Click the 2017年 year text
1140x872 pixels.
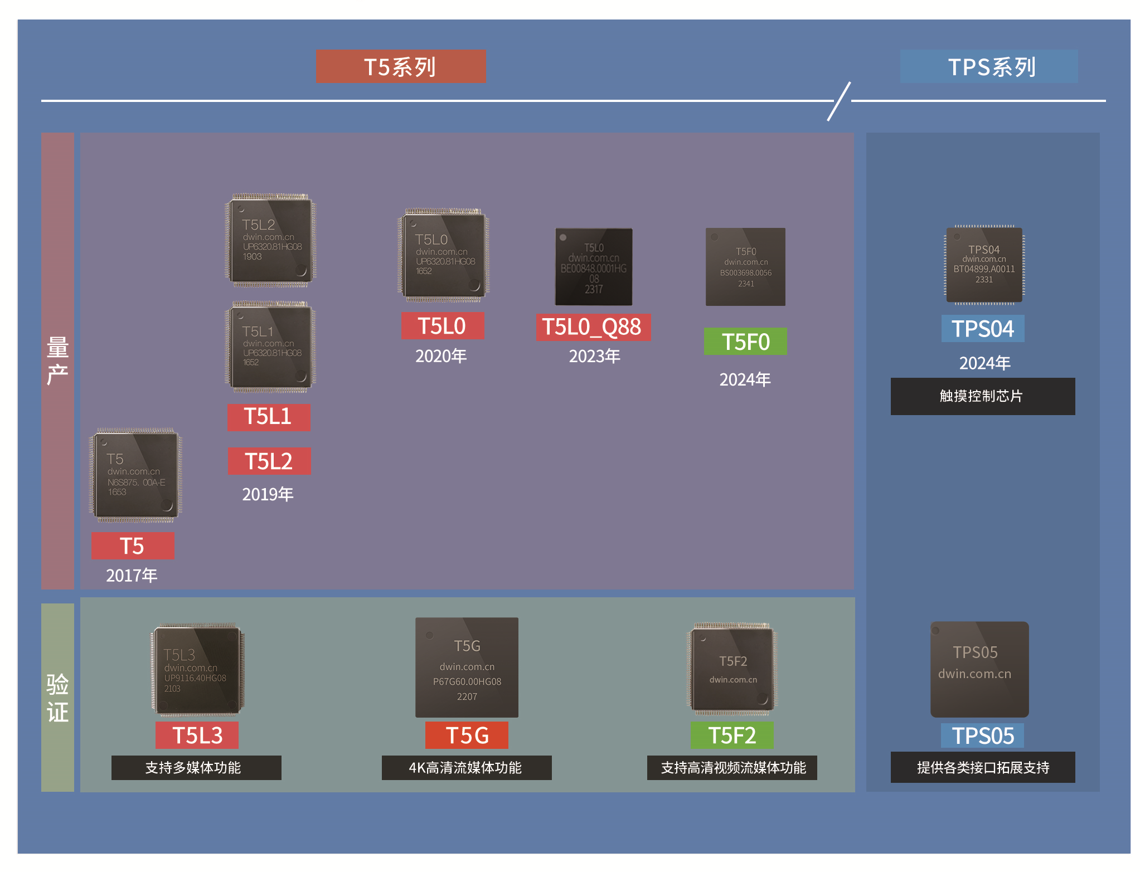(132, 576)
